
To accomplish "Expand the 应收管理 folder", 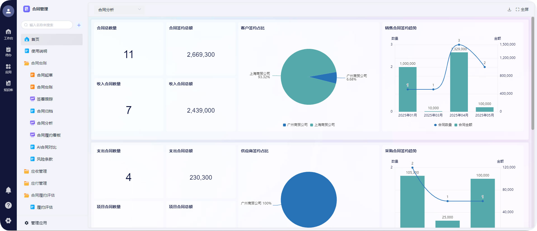I will pyautogui.click(x=39, y=171).
